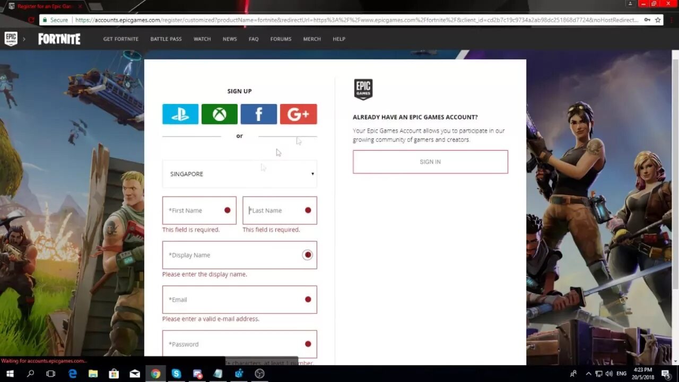Viewport: 679px width, 382px height.
Task: Click the 'SIGN UP' heading text
Action: pos(240,91)
